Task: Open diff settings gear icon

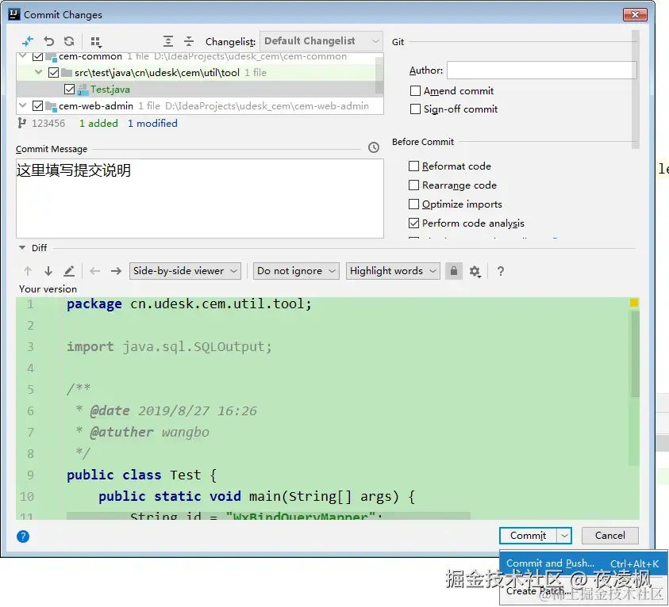Action: tap(475, 271)
